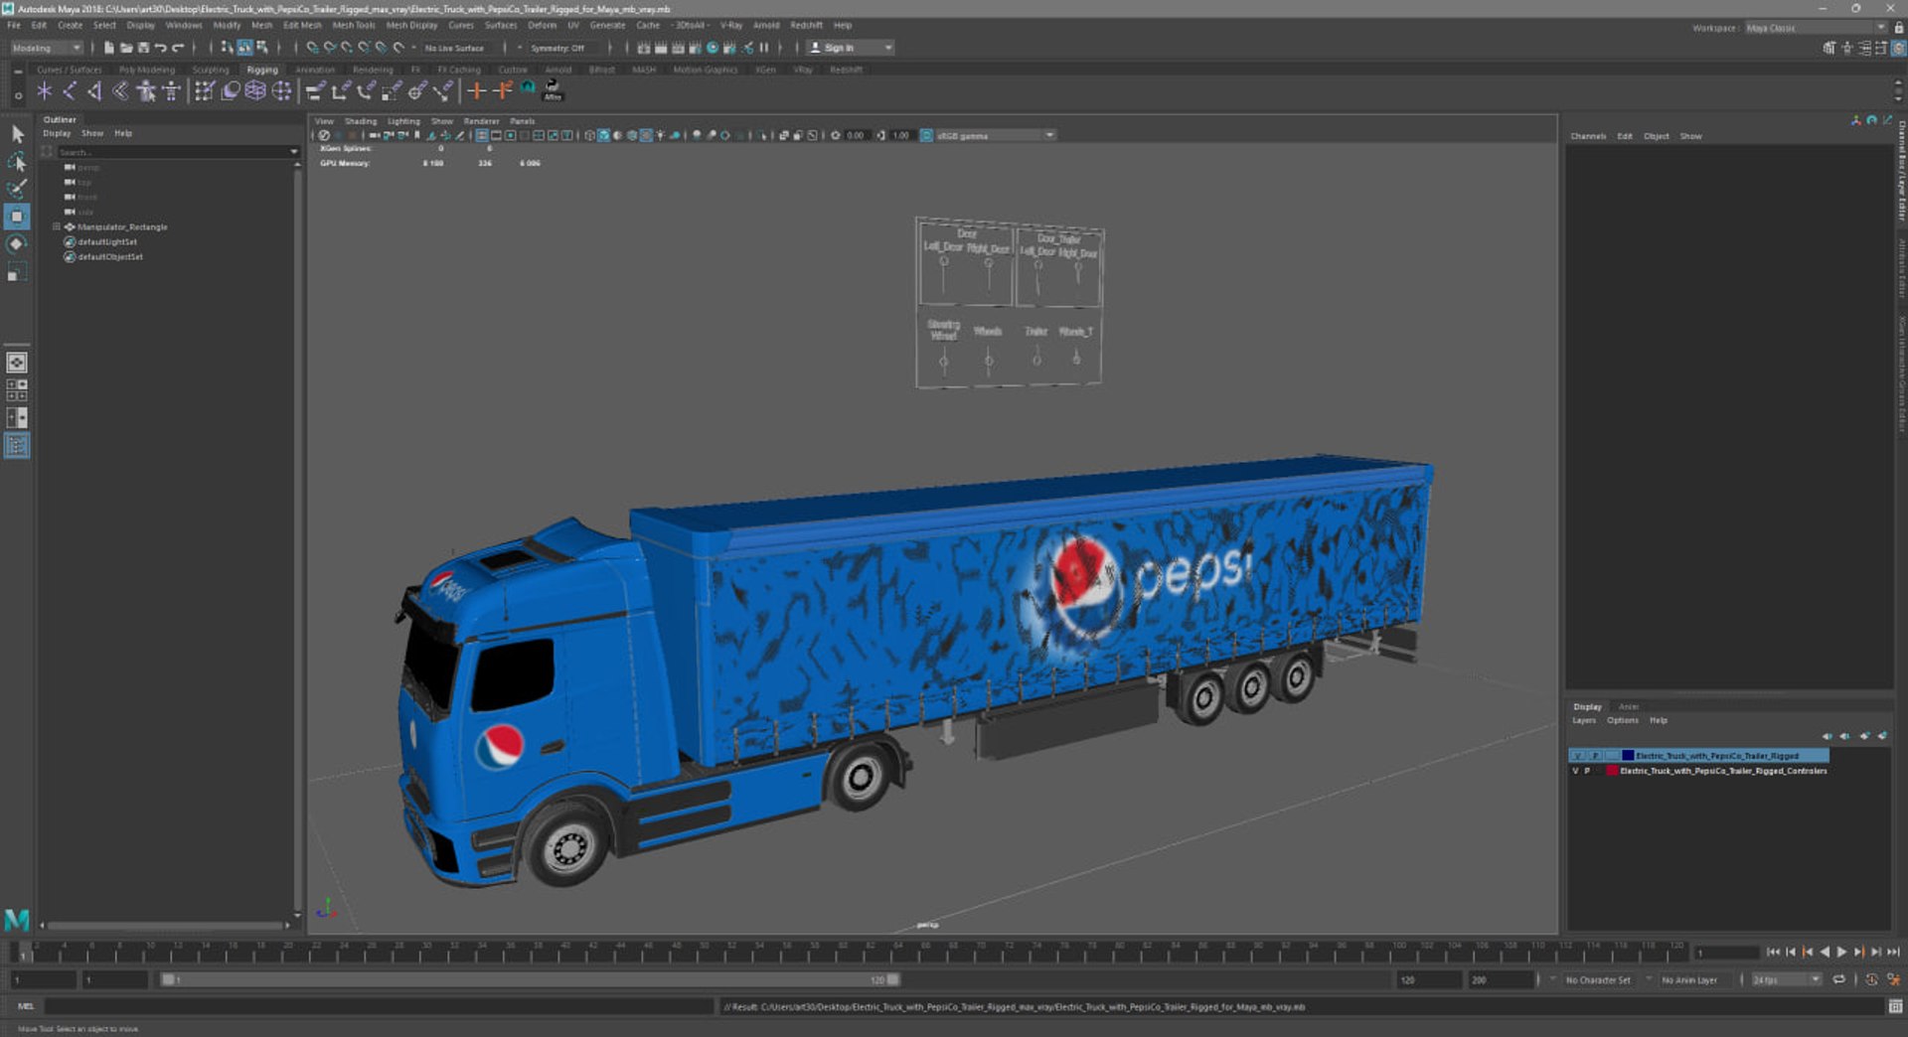Open the Sign In dropdown arrow
The width and height of the screenshot is (1908, 1037).
(888, 48)
